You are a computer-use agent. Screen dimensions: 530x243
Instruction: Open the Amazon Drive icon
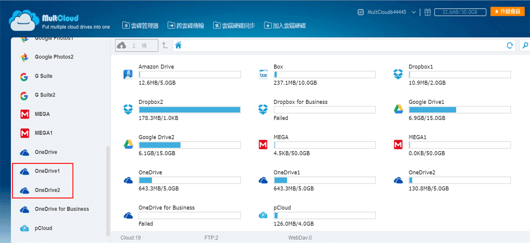pos(128,75)
